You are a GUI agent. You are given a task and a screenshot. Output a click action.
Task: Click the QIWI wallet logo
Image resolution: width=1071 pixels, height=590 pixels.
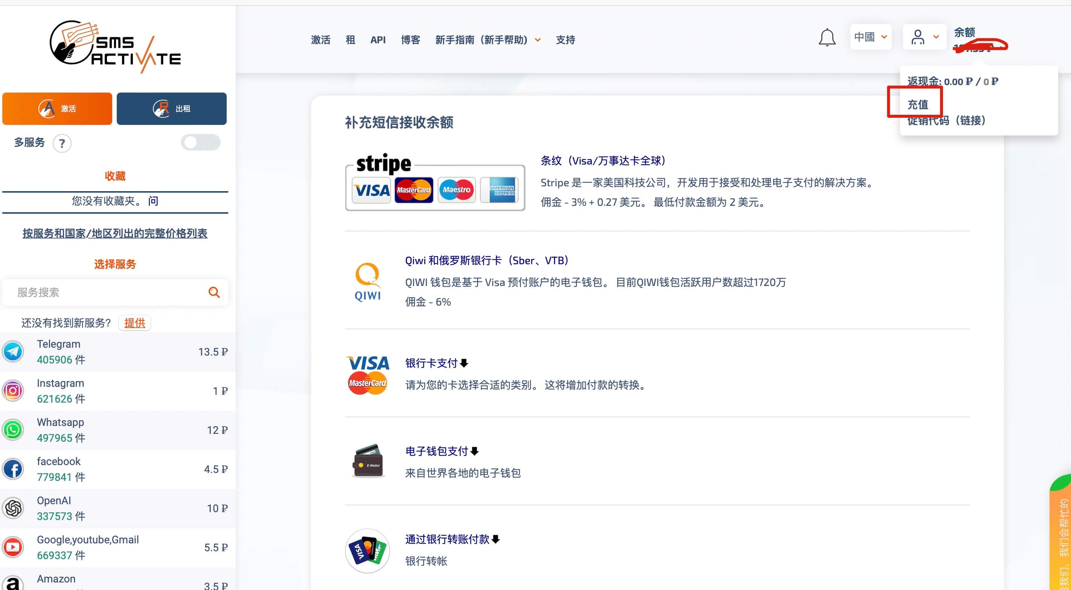(368, 282)
